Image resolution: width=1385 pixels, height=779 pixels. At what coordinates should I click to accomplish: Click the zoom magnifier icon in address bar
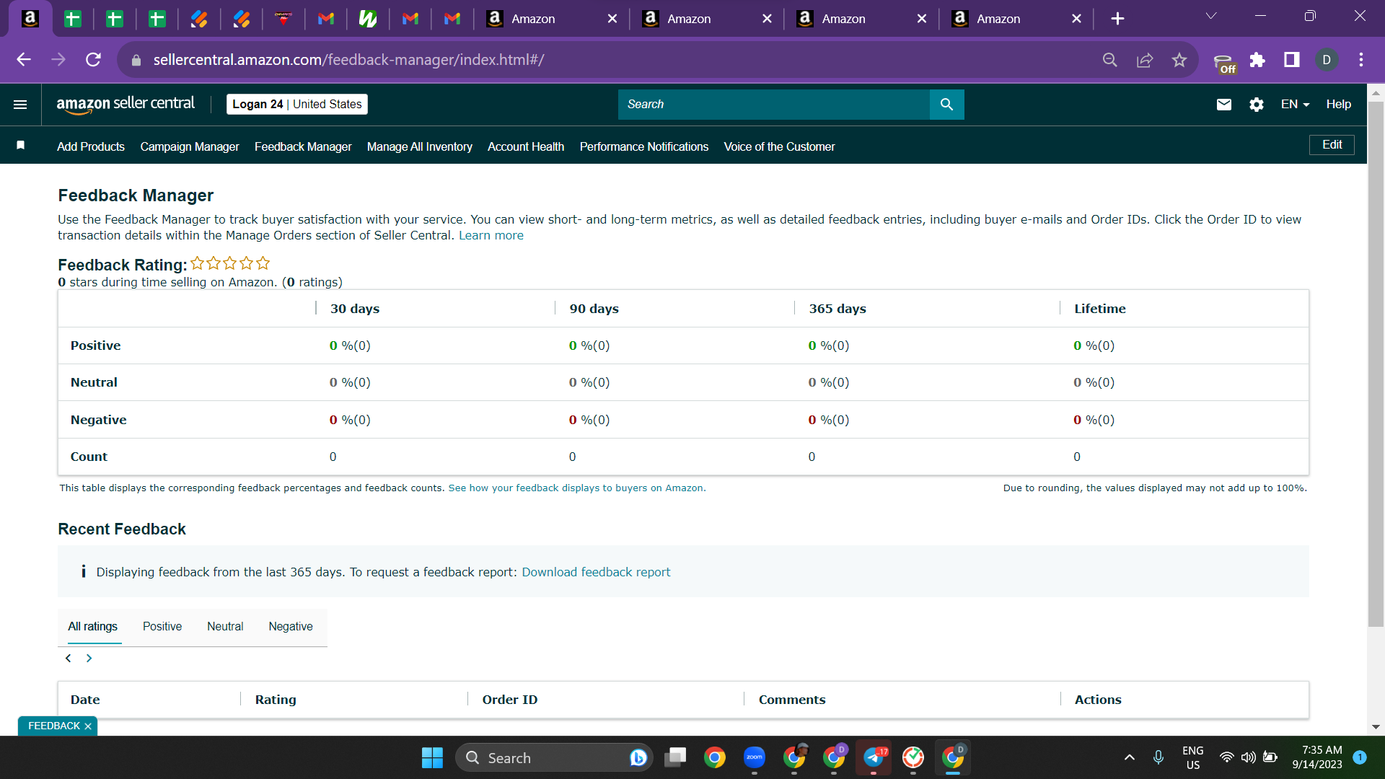1110,60
